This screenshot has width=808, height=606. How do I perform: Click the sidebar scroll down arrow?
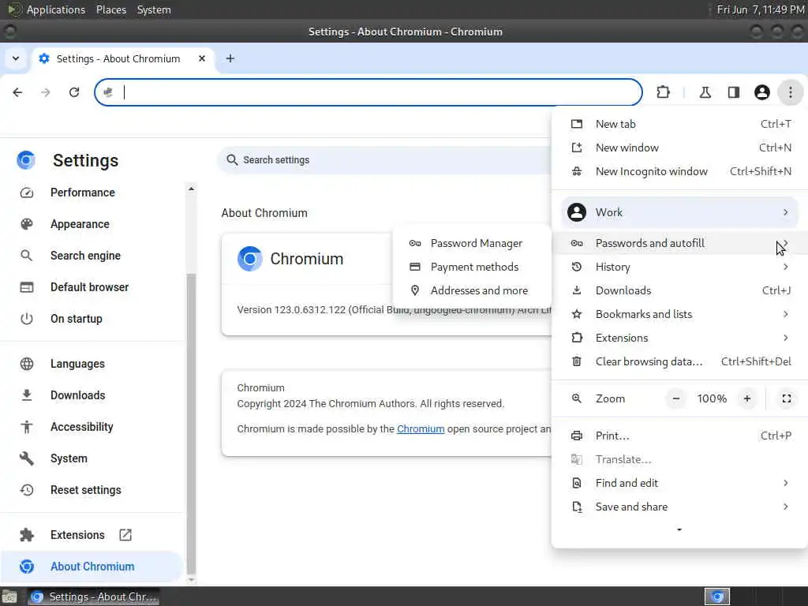pyautogui.click(x=191, y=579)
